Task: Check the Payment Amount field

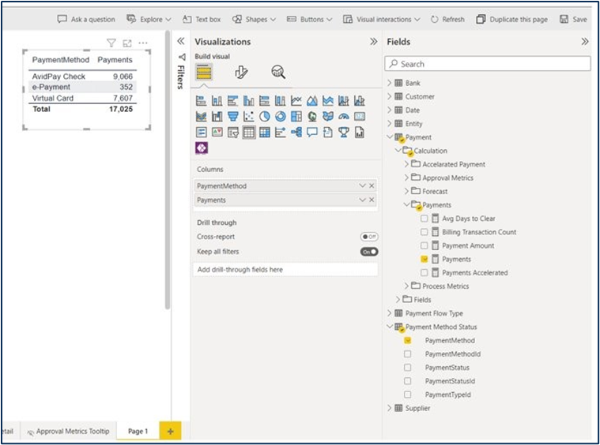Action: [x=424, y=245]
